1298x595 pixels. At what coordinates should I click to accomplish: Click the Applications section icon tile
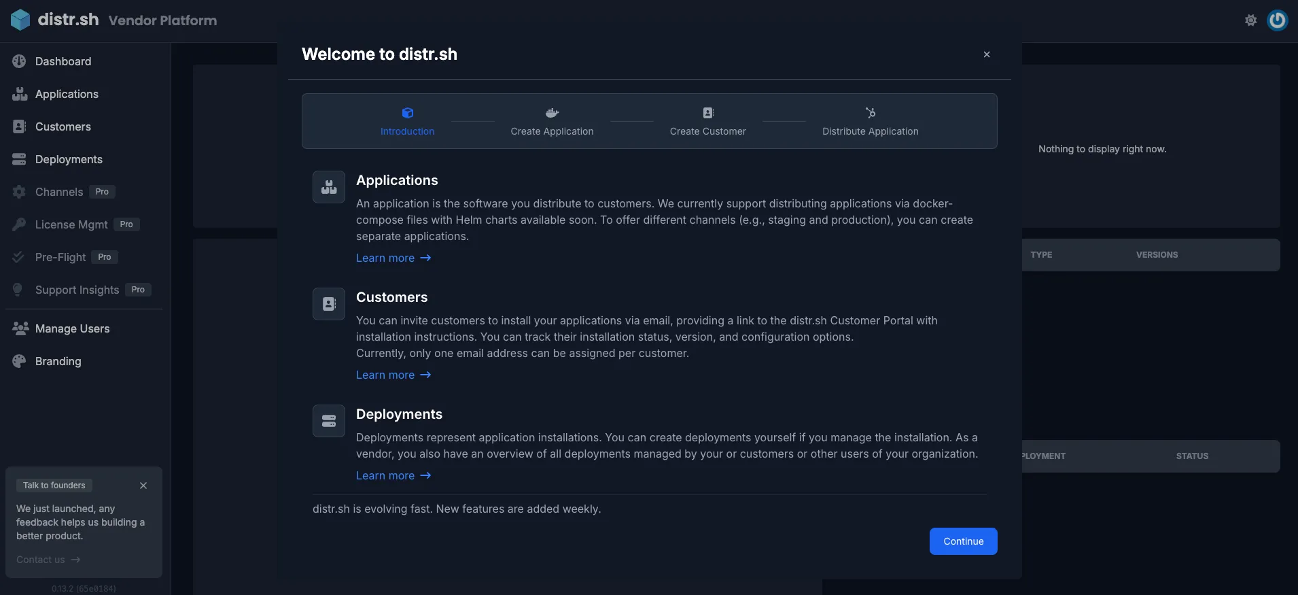pyautogui.click(x=329, y=187)
